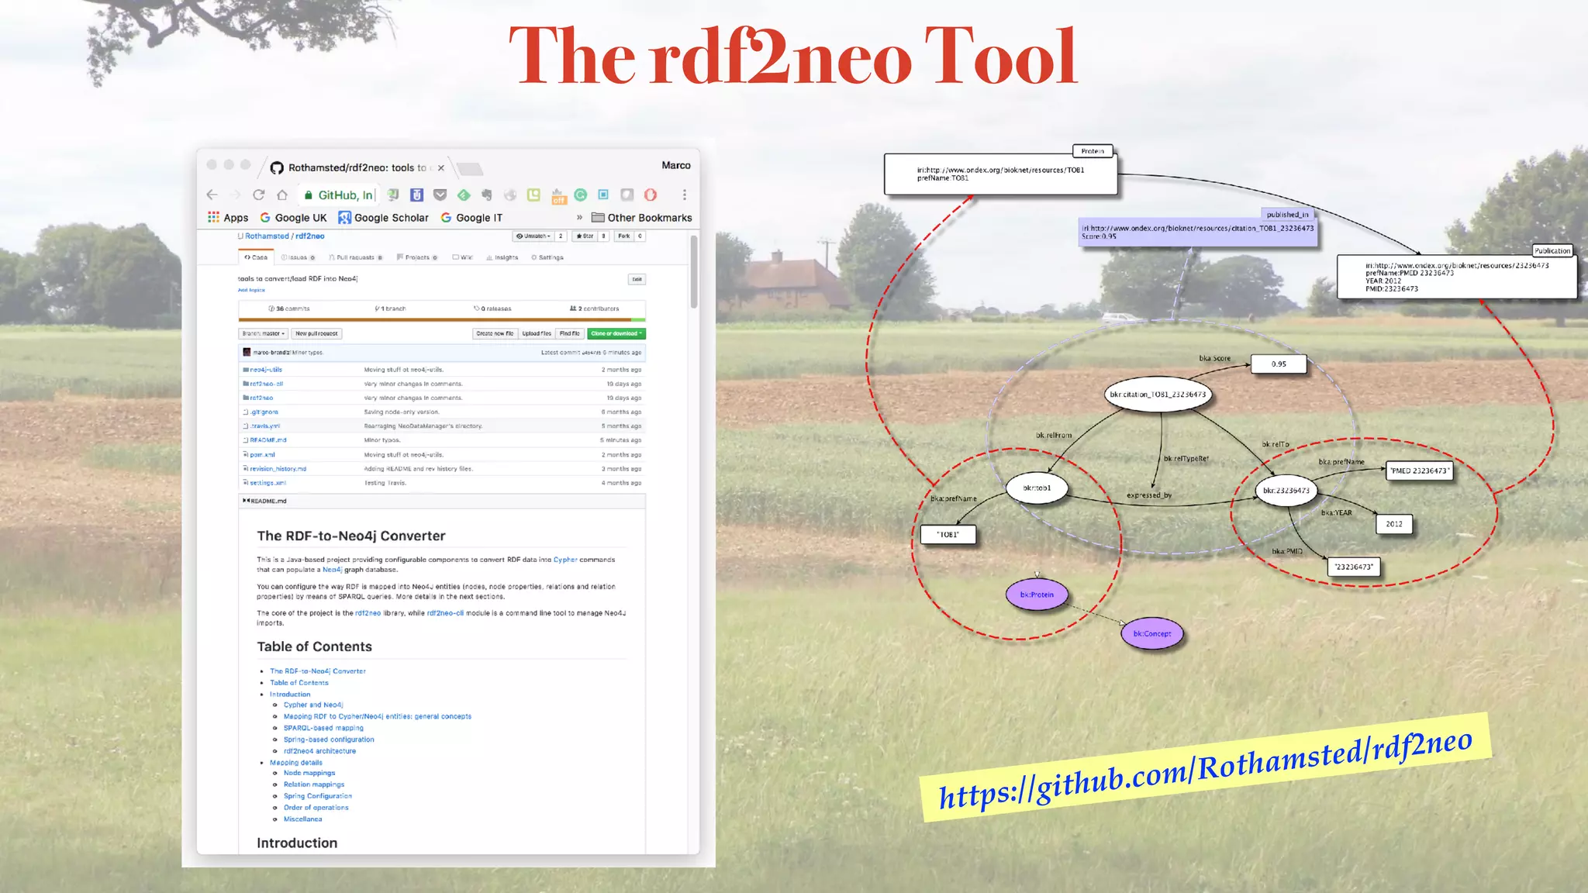Click the language breakdown color bar
The height and width of the screenshot is (893, 1588).
[442, 319]
